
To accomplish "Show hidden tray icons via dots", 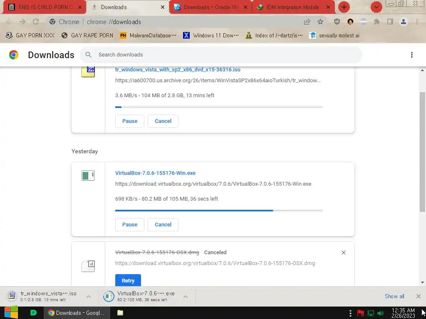I will point(350,313).
